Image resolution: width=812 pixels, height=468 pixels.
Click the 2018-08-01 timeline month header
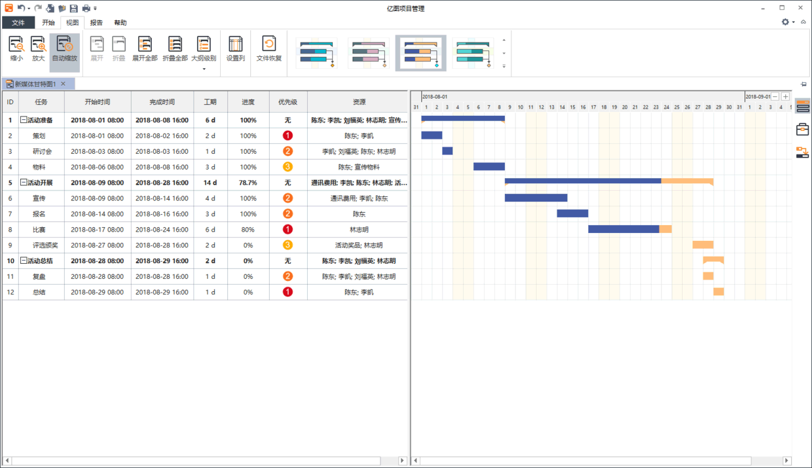pos(435,97)
